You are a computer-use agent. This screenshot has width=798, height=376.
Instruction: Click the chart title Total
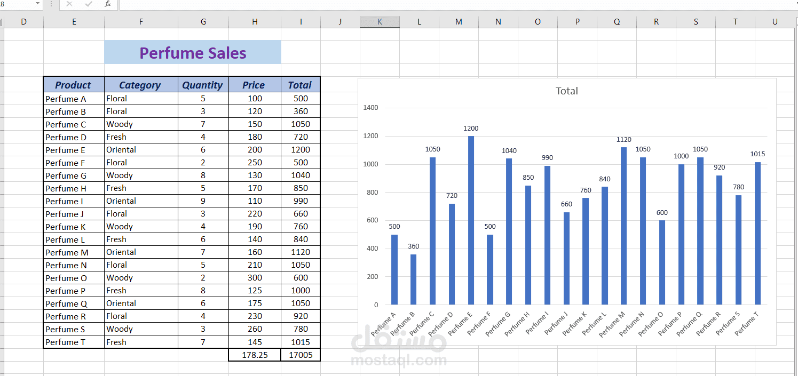[567, 91]
